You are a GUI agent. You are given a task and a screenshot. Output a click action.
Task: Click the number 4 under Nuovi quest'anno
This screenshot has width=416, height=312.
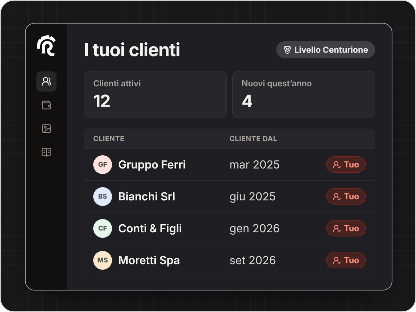pos(247,101)
